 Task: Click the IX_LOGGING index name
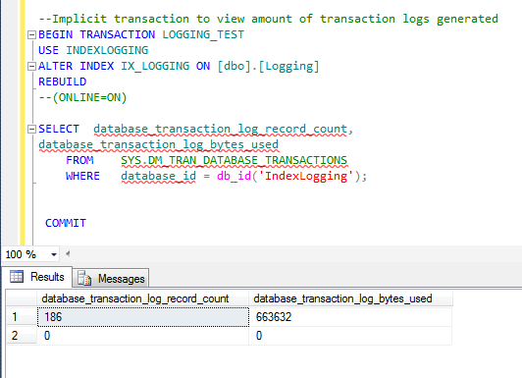pos(155,67)
